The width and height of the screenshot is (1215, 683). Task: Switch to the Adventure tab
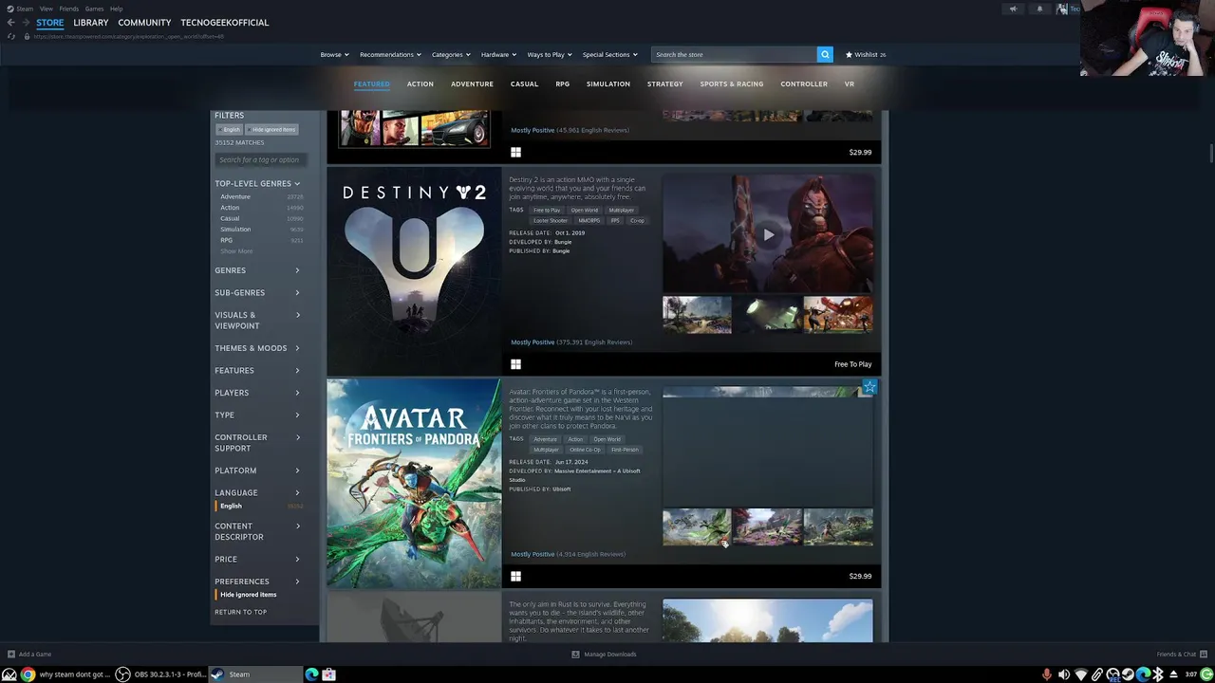tap(472, 83)
